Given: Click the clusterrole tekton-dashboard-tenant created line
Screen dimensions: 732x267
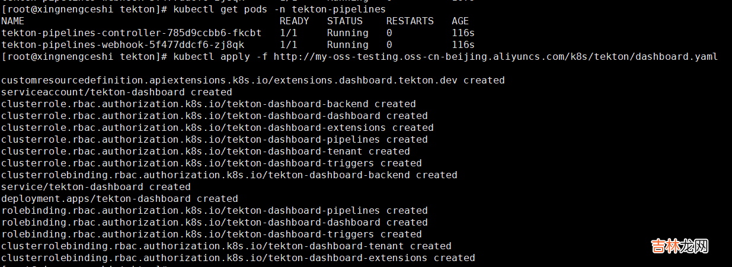Looking at the screenshot, I should (205, 152).
